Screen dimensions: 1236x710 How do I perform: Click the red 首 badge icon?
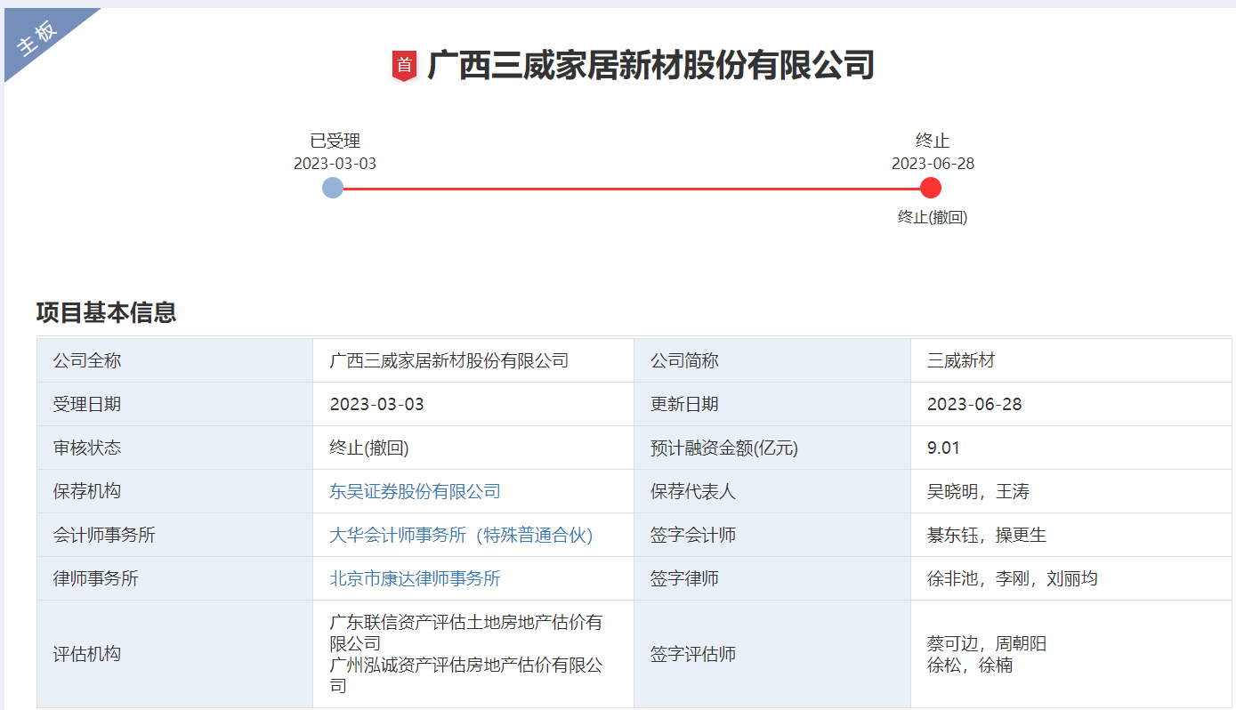404,66
